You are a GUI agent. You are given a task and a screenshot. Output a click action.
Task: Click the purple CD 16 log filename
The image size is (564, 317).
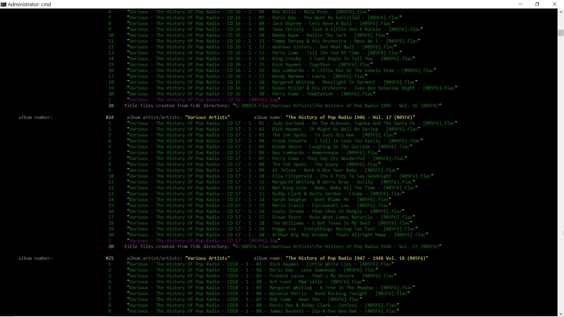coord(203,100)
